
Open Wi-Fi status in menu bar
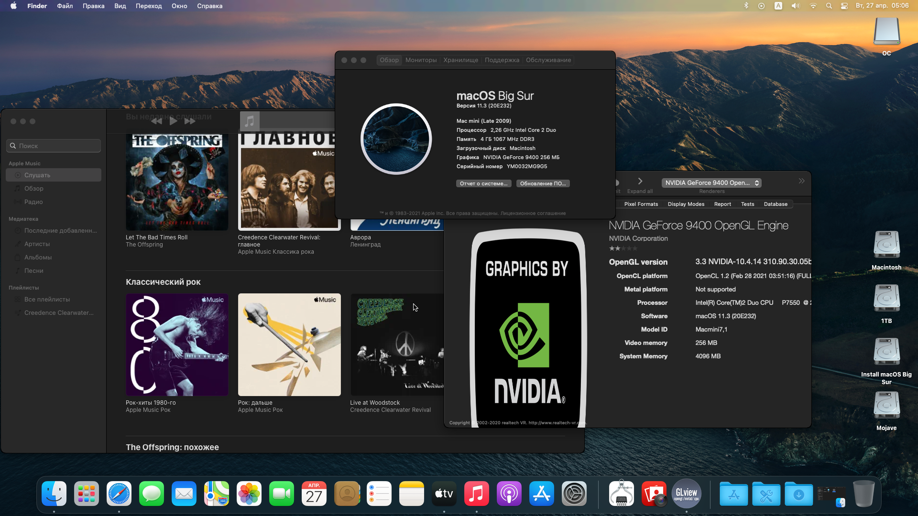(813, 6)
